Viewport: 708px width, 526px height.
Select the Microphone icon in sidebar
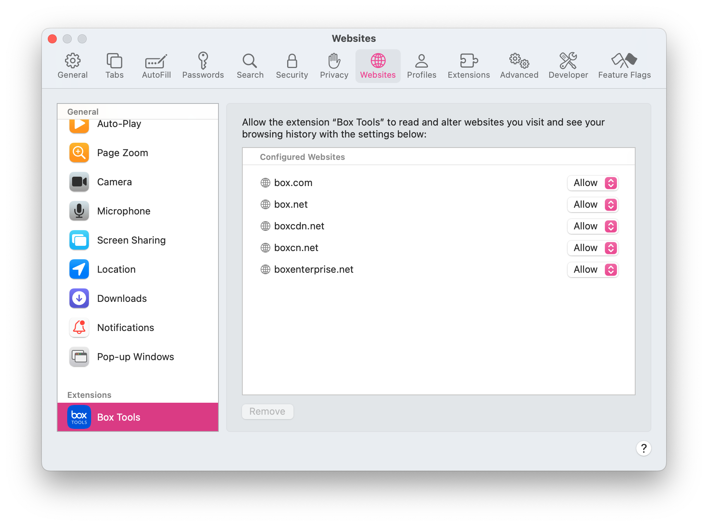tap(79, 211)
